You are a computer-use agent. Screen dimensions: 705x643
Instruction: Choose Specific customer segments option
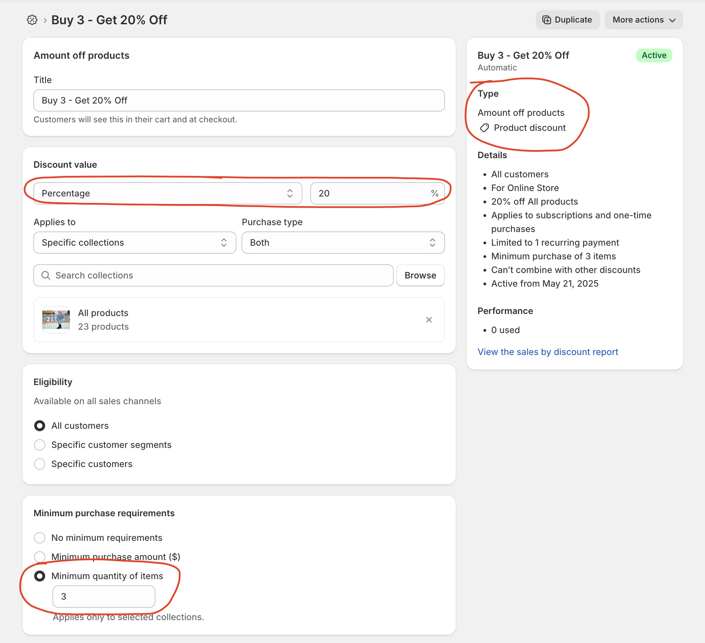(40, 445)
